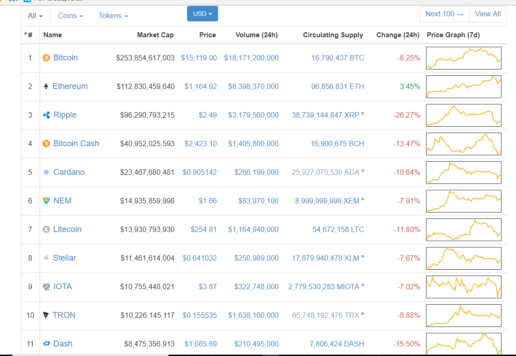Open the Tokens dropdown
The height and width of the screenshot is (356, 516).
[113, 16]
